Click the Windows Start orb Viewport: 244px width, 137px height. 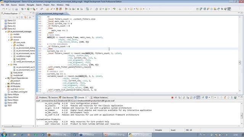(4, 134)
